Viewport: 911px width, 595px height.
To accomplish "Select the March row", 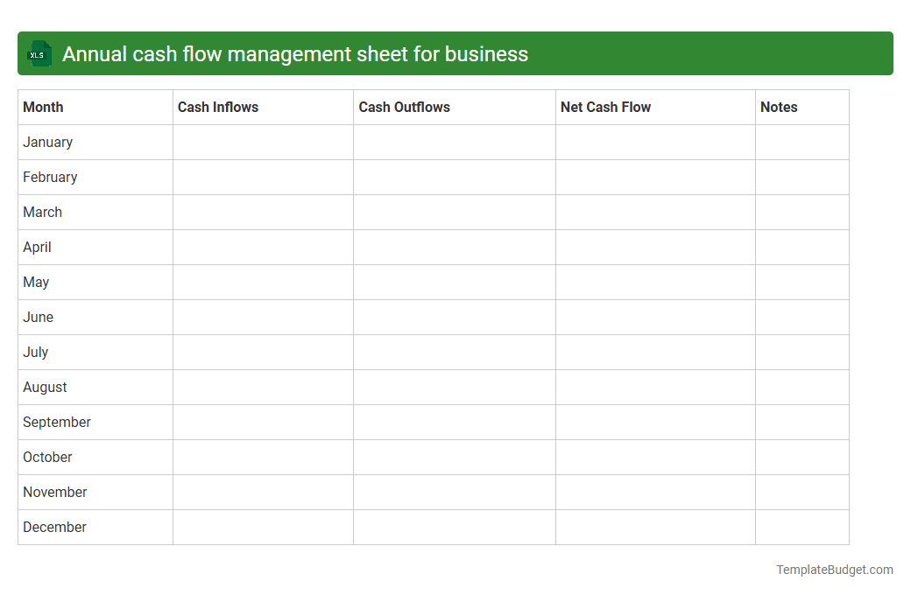I will pos(42,212).
